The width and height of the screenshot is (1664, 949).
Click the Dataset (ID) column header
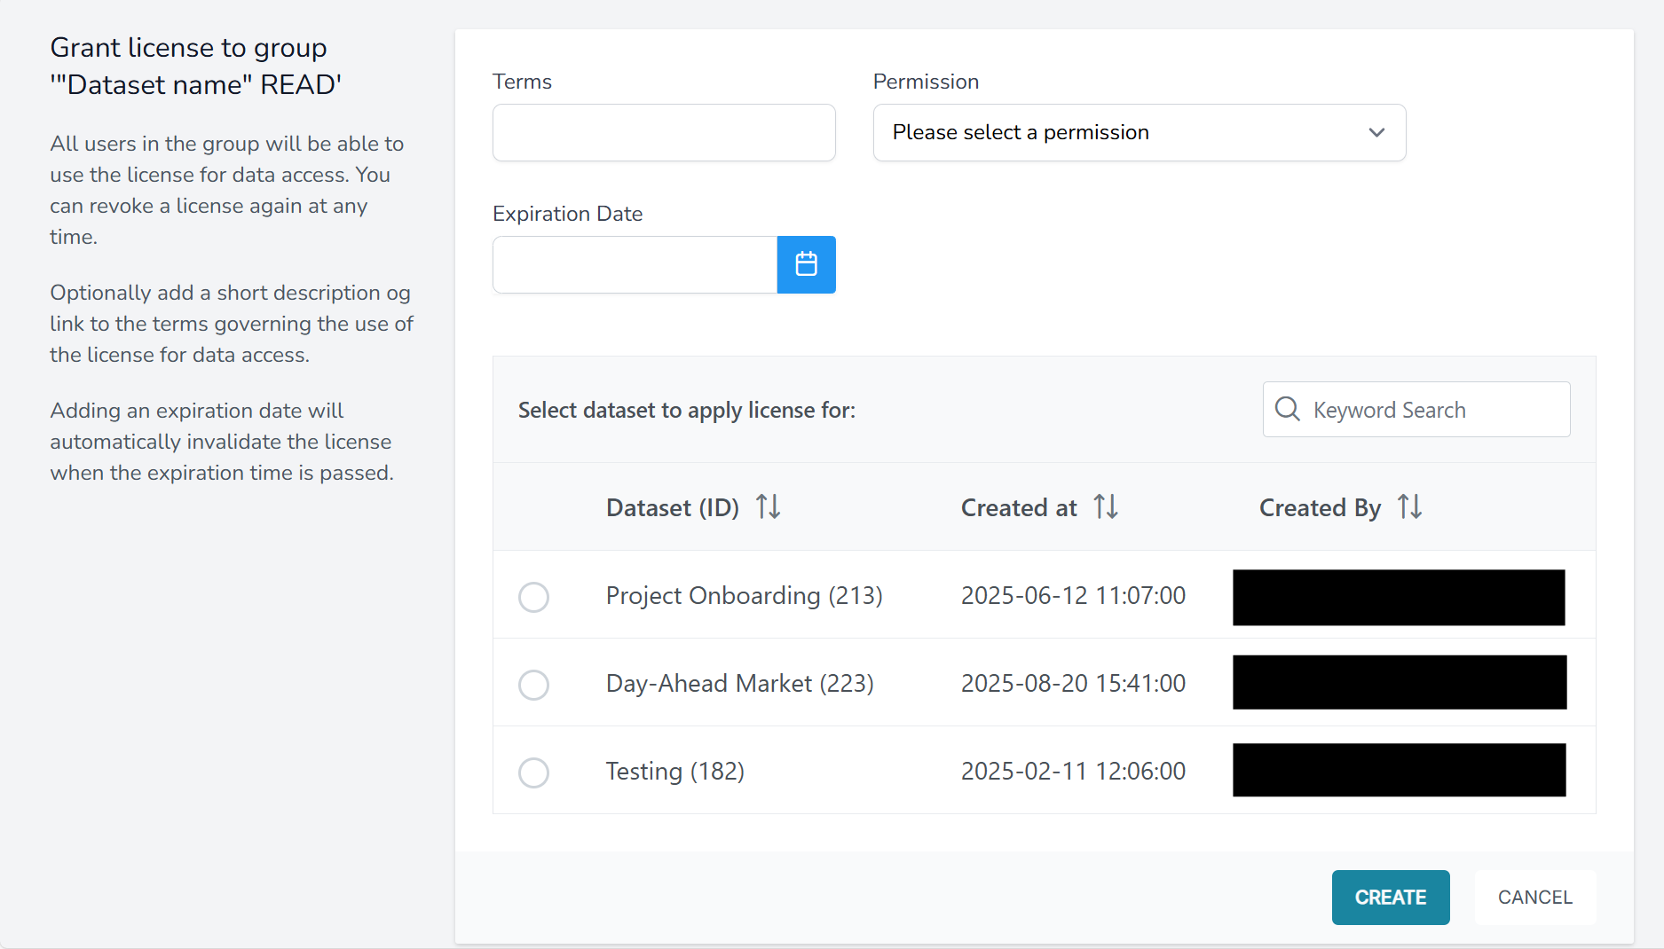[x=672, y=507]
